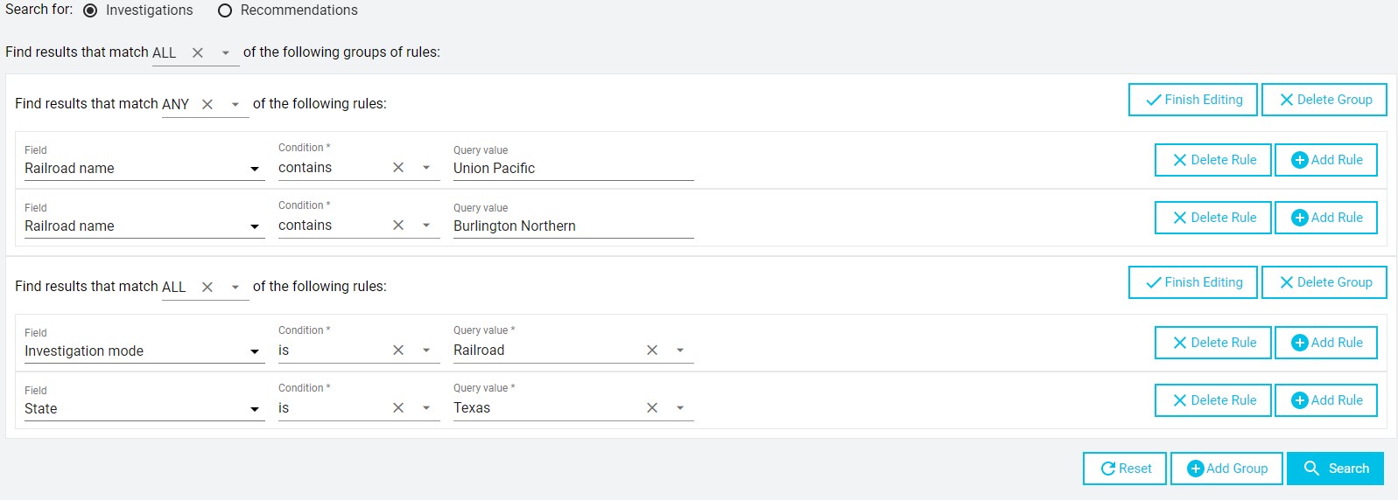Screen dimensions: 1398x500
Task: Delete the second rule group
Action: 1324,282
